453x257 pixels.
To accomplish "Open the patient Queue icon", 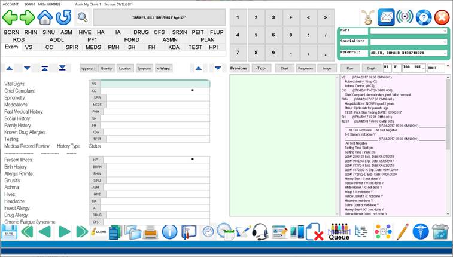I will (x=339, y=232).
